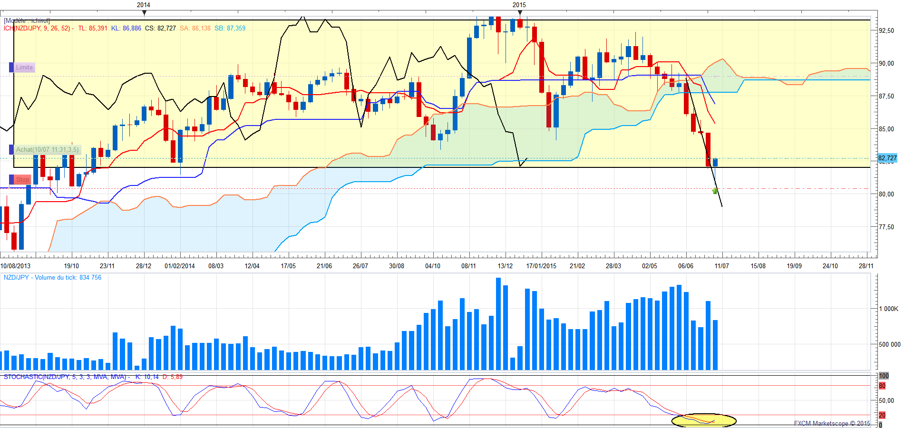
Task: Click the handle beside the Stop order
Action: [11, 180]
